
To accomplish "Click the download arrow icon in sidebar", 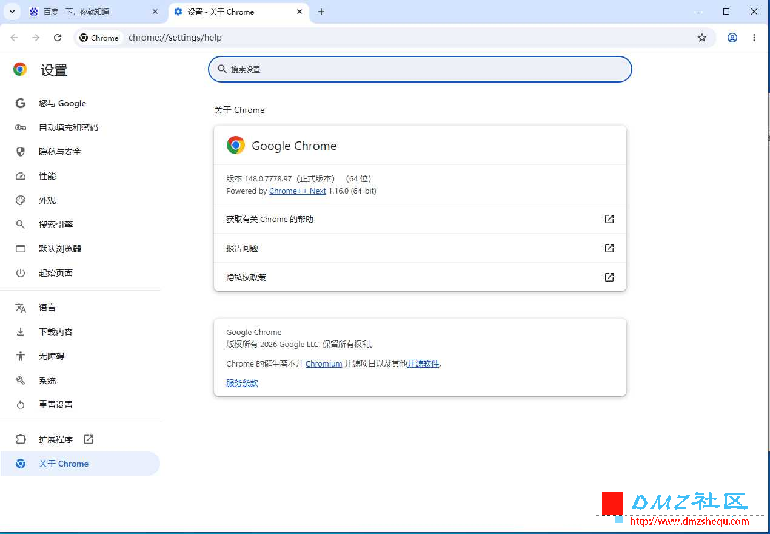I will point(21,332).
